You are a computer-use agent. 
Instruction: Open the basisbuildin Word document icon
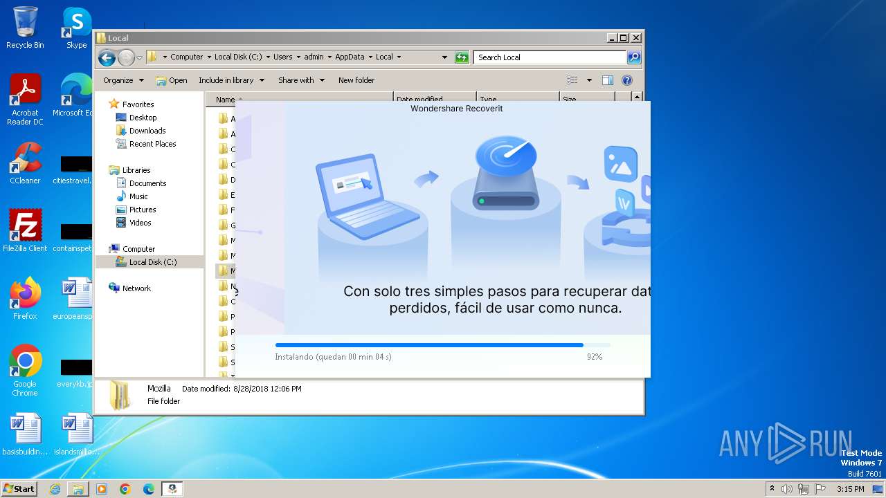tap(25, 434)
